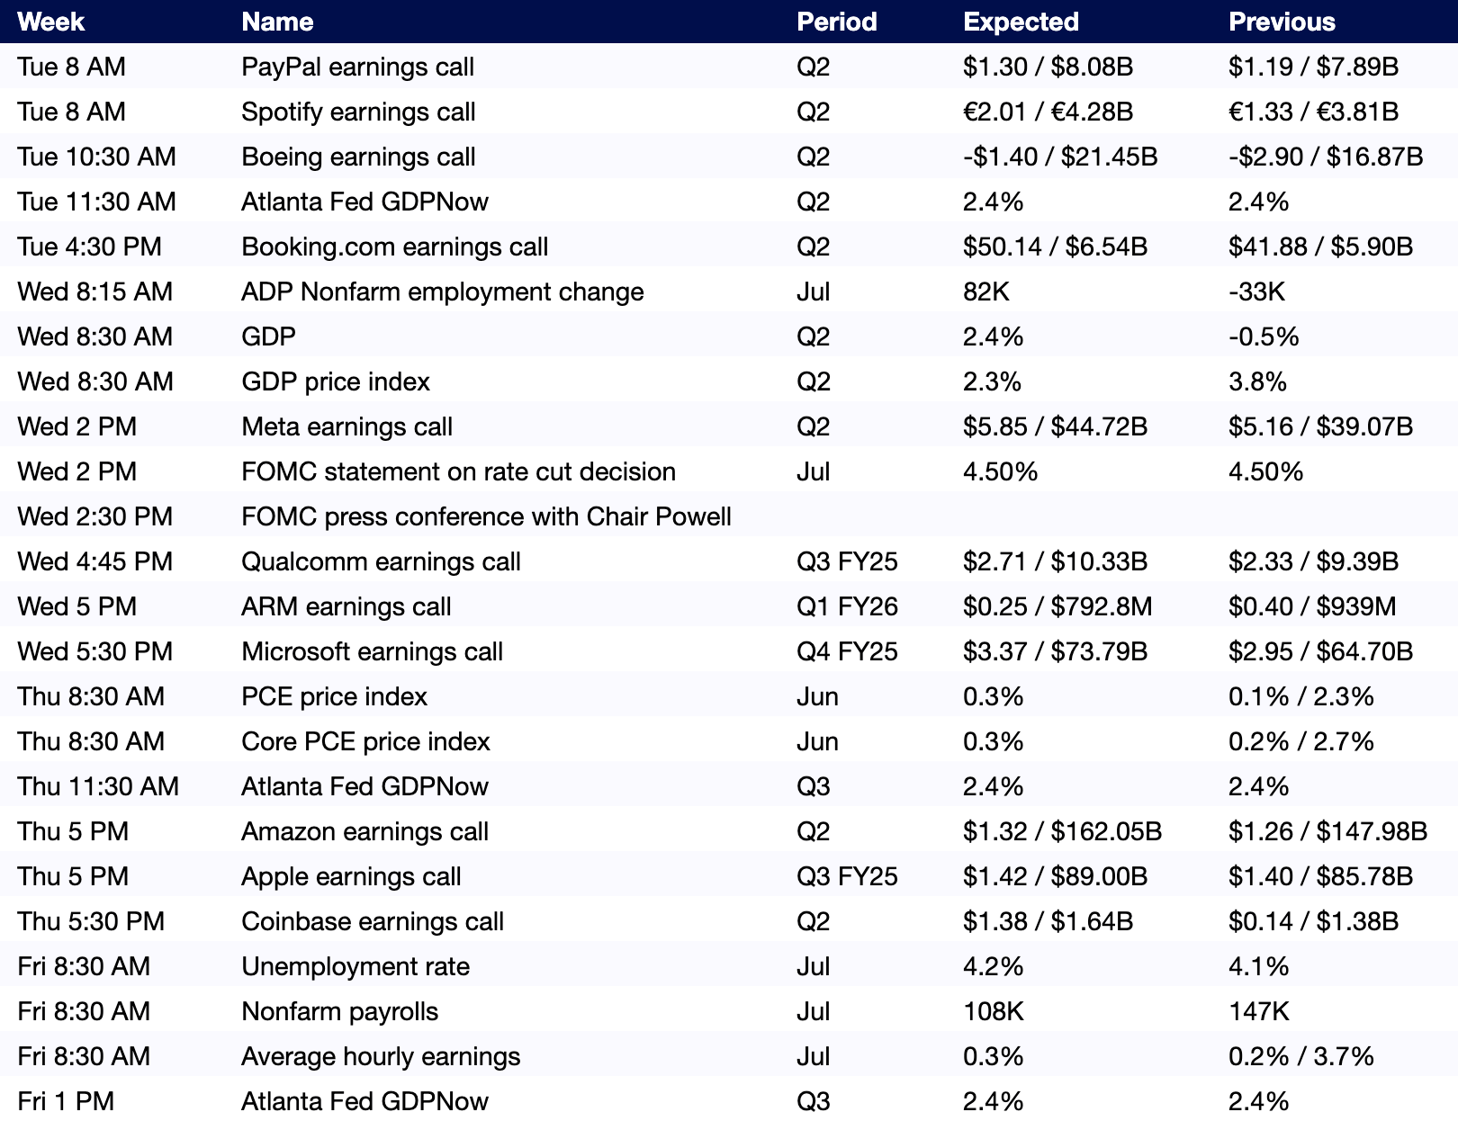
Task: Click Core PCE previous 0.2% / 2.7%
Action: (x=1300, y=741)
